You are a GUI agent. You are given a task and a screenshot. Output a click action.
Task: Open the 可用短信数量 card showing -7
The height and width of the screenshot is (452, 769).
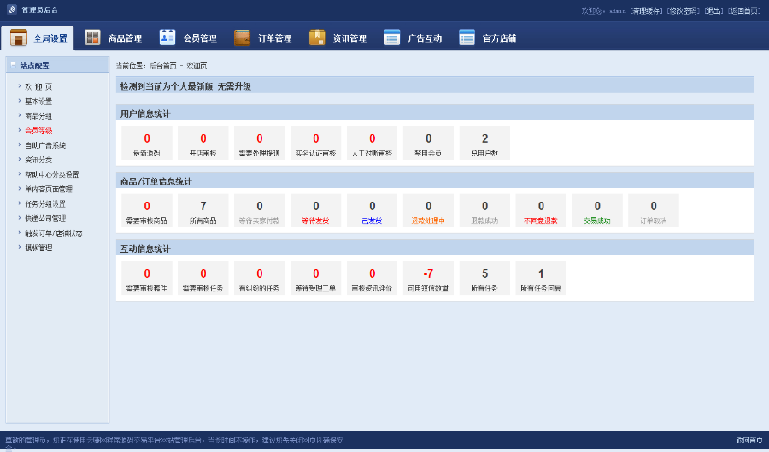429,278
